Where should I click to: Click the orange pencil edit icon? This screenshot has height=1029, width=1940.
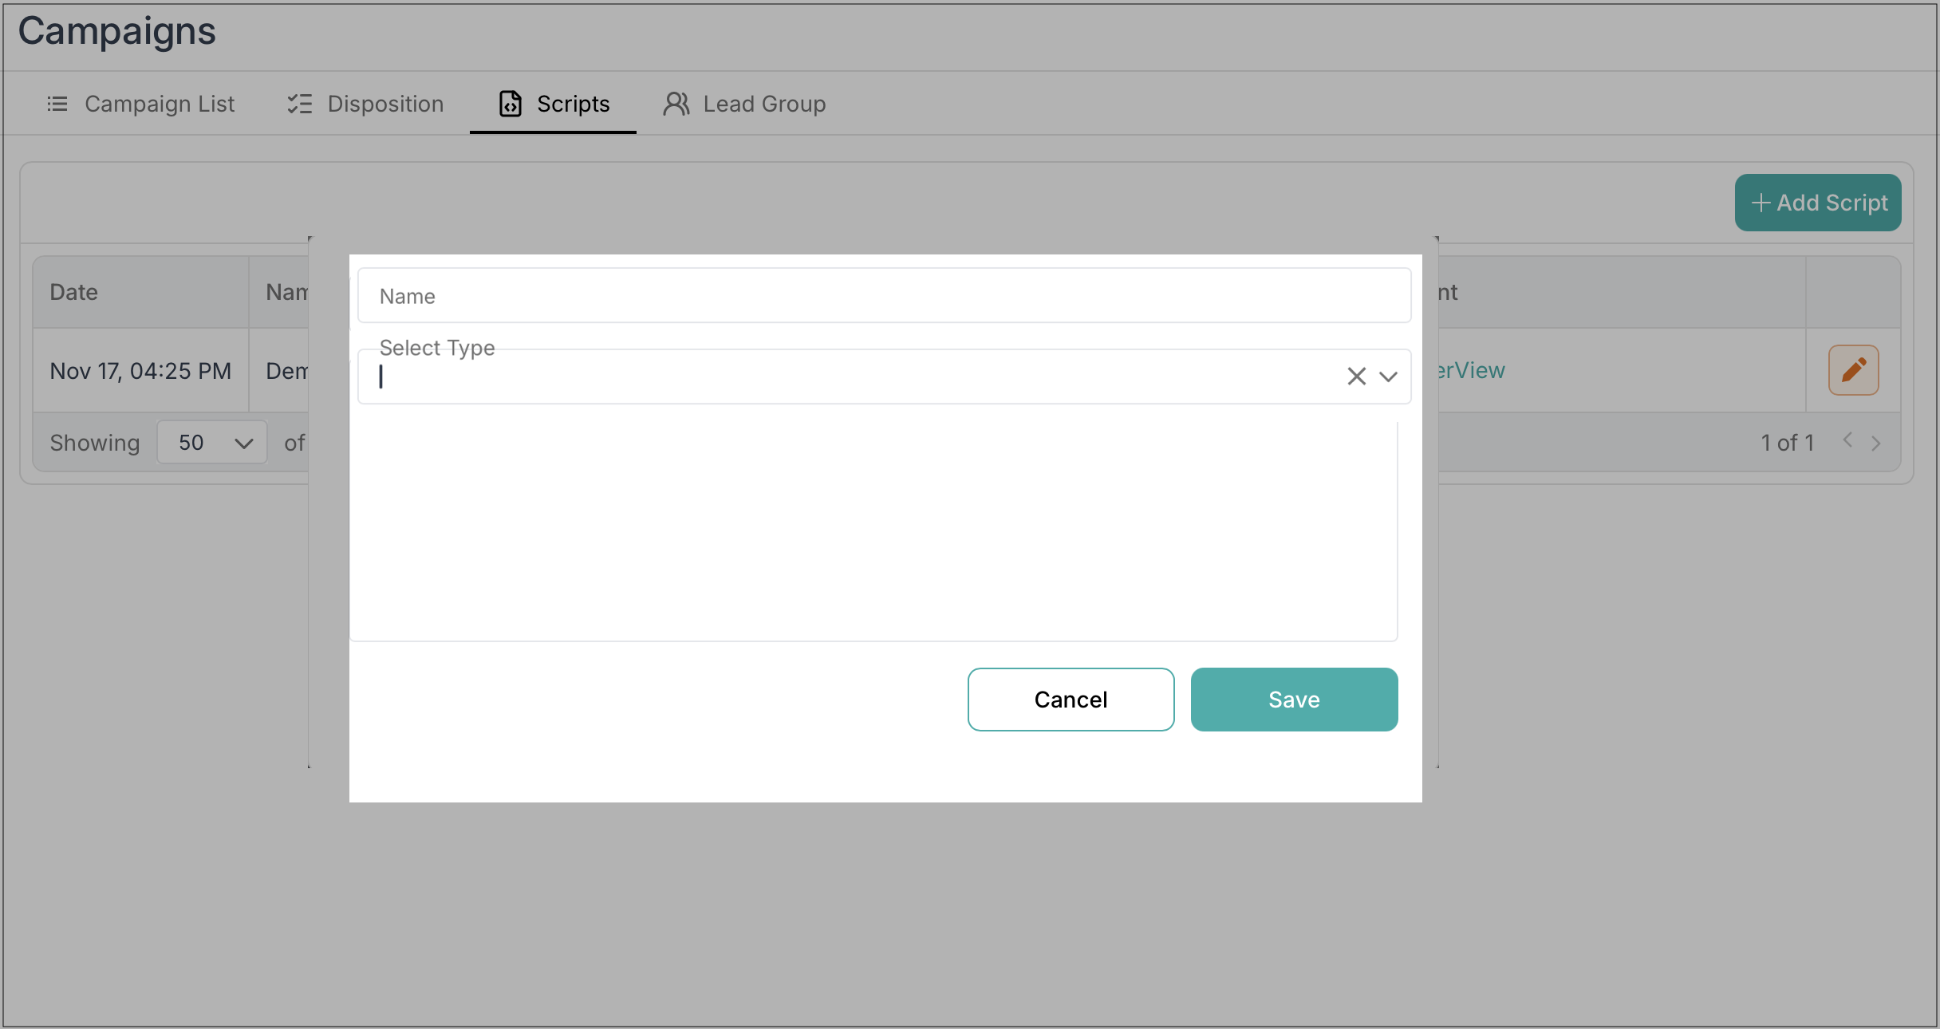(1853, 370)
